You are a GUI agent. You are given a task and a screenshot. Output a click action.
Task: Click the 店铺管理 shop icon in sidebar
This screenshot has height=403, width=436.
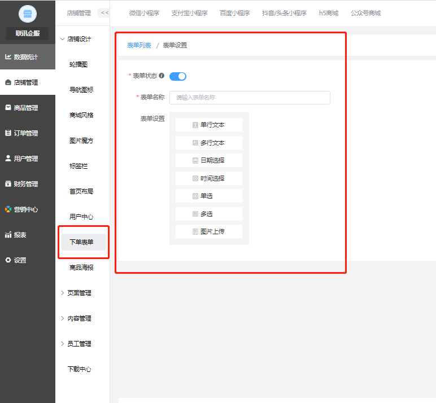click(8, 82)
